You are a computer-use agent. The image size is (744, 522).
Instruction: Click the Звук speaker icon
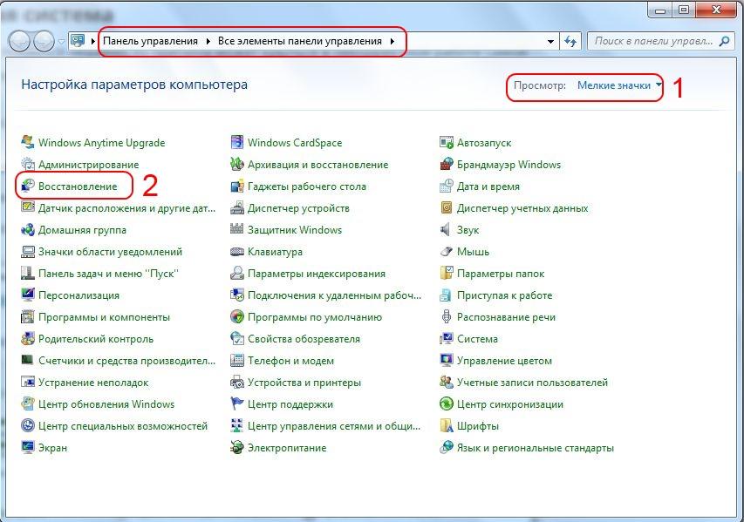[446, 229]
